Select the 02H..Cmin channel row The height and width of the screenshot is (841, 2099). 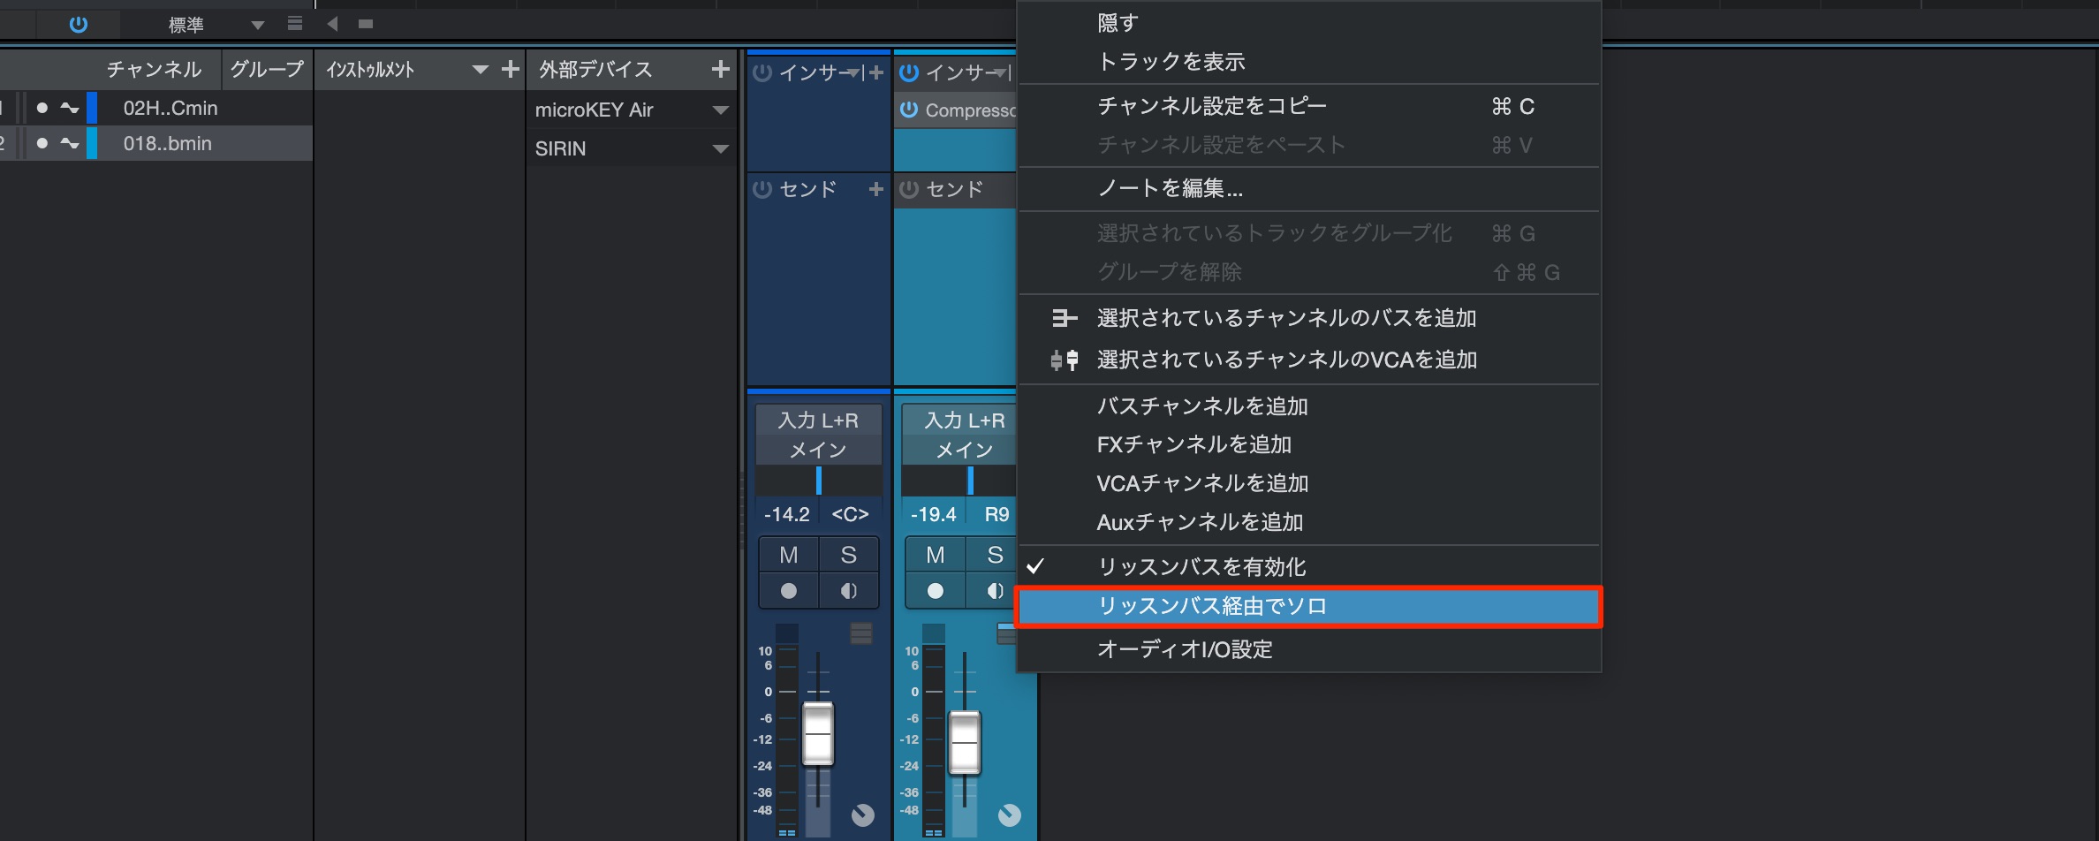[155, 108]
